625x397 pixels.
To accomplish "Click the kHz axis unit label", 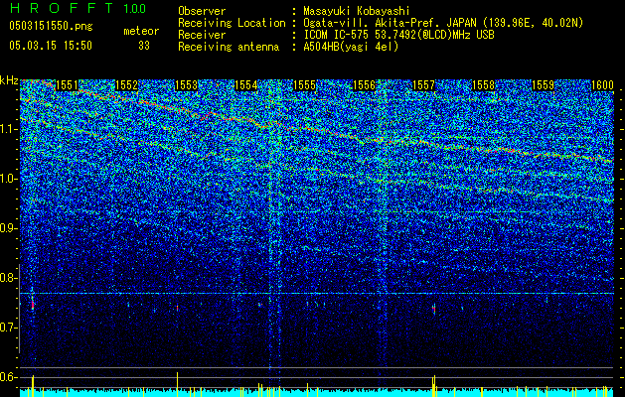I will click(x=9, y=80).
